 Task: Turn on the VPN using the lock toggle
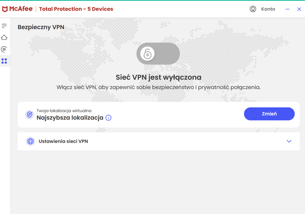tap(147, 53)
